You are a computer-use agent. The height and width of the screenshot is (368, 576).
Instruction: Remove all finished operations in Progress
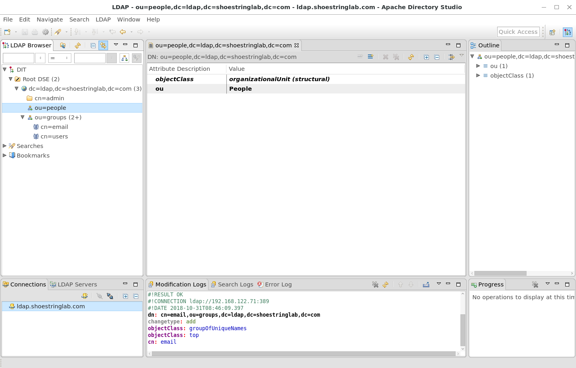pyautogui.click(x=535, y=284)
